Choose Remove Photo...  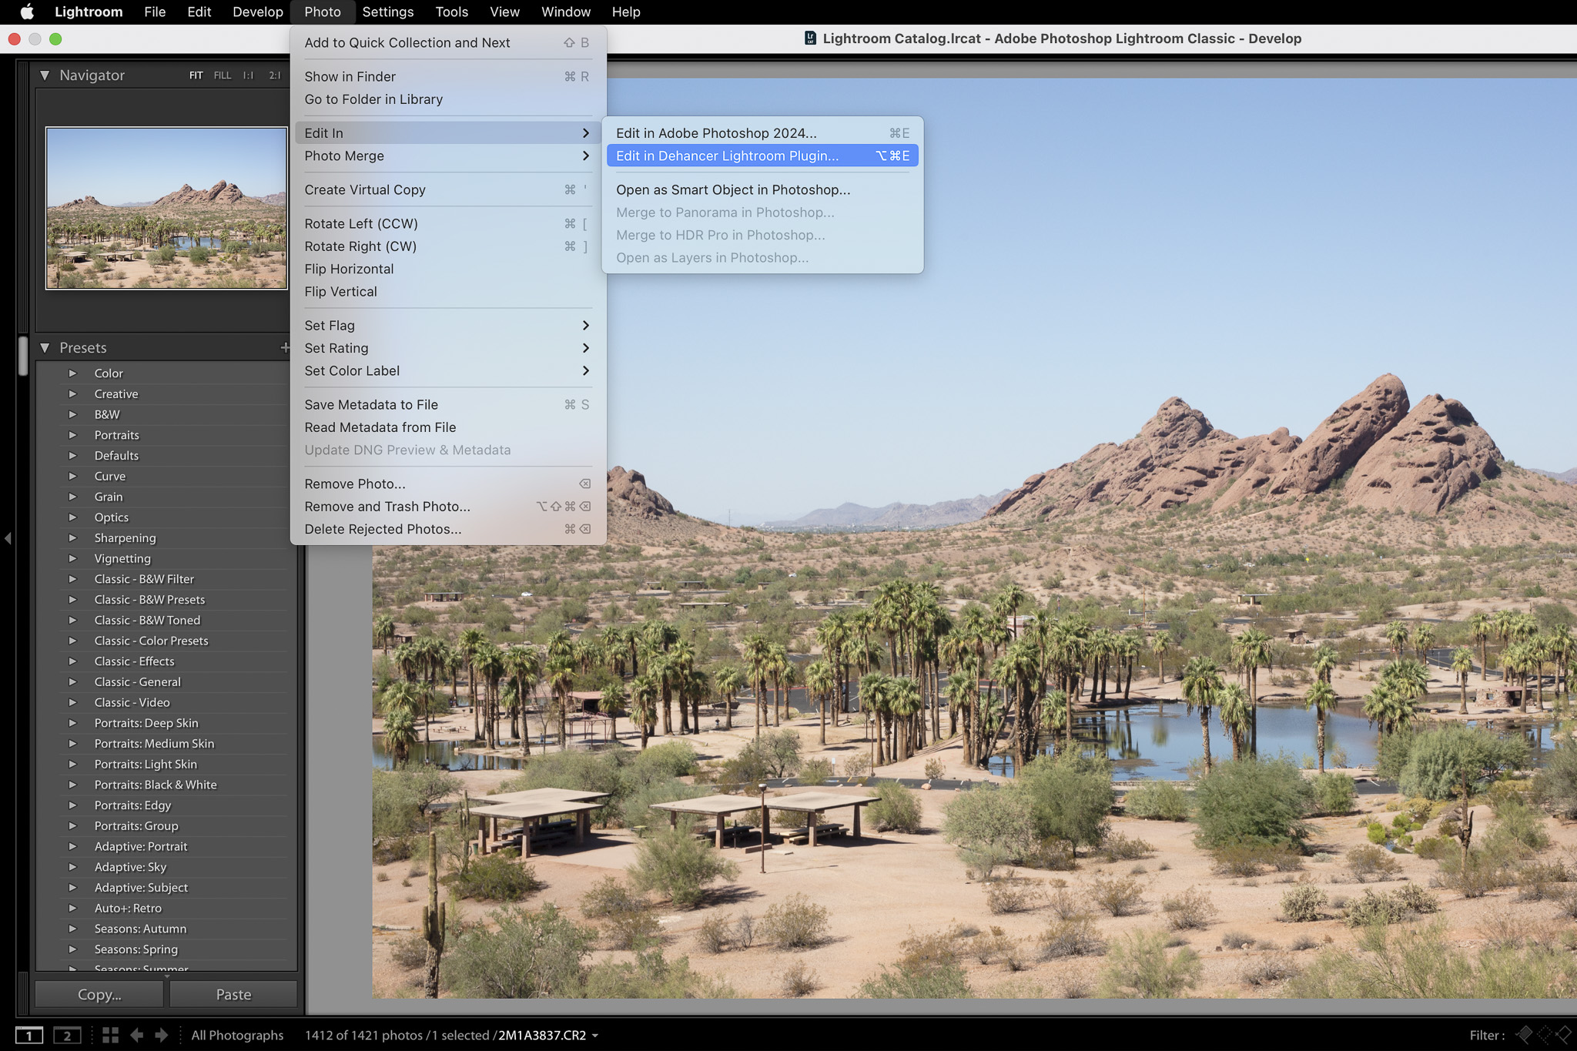tap(448, 484)
